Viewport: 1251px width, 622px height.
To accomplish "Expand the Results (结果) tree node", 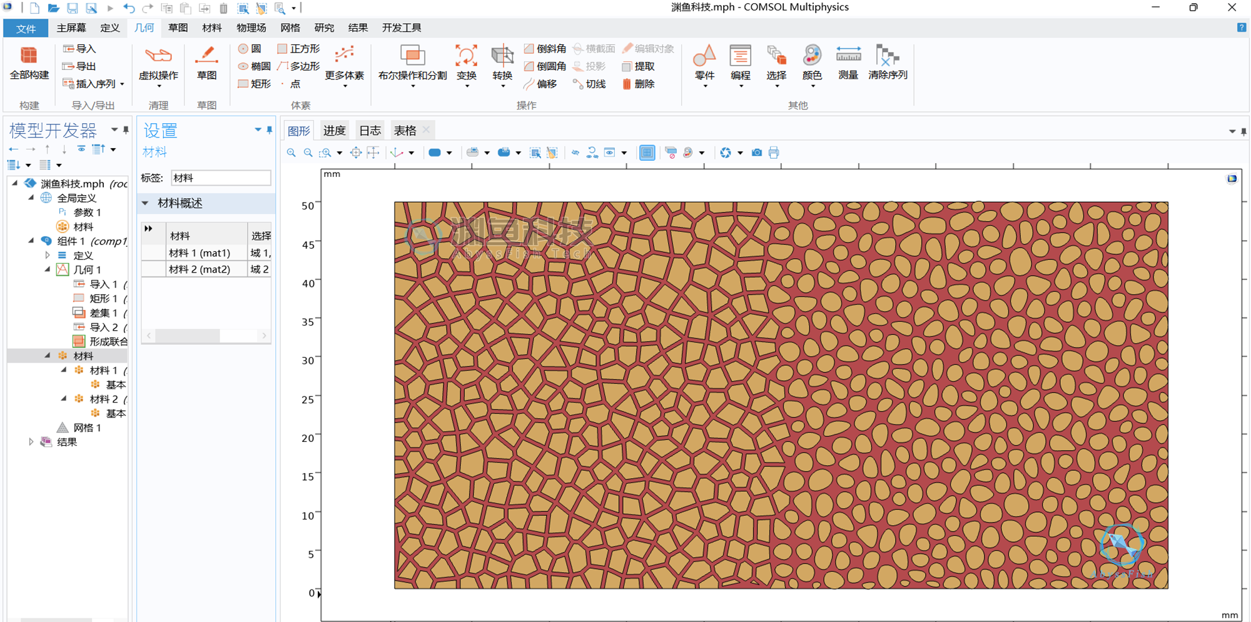I will 31,442.
